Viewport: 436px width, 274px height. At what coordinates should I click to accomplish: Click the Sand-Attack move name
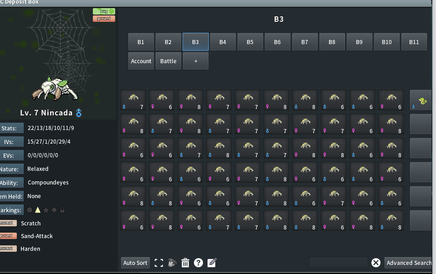pos(37,236)
